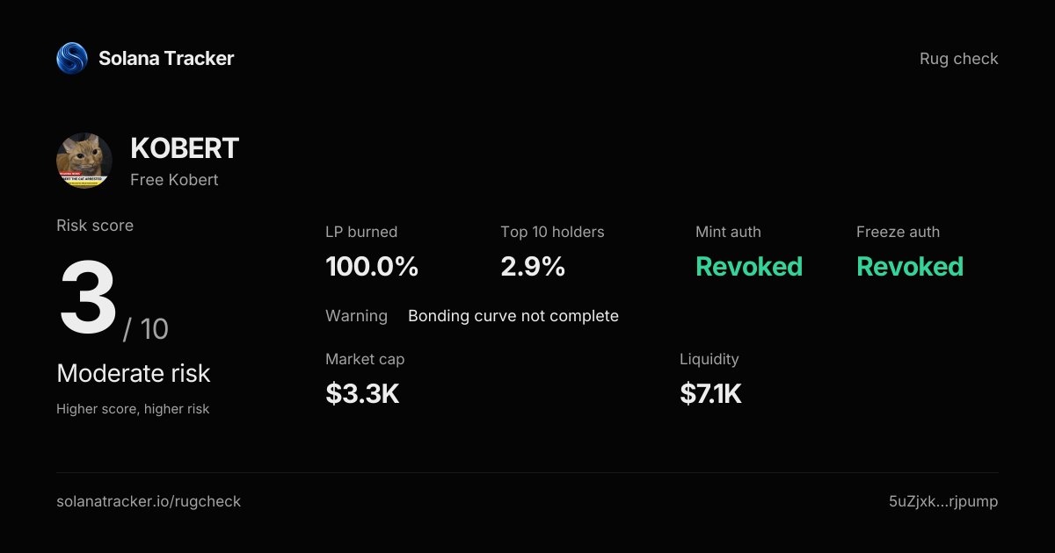Image resolution: width=1055 pixels, height=553 pixels.
Task: Click the Rug check label
Action: 959,59
